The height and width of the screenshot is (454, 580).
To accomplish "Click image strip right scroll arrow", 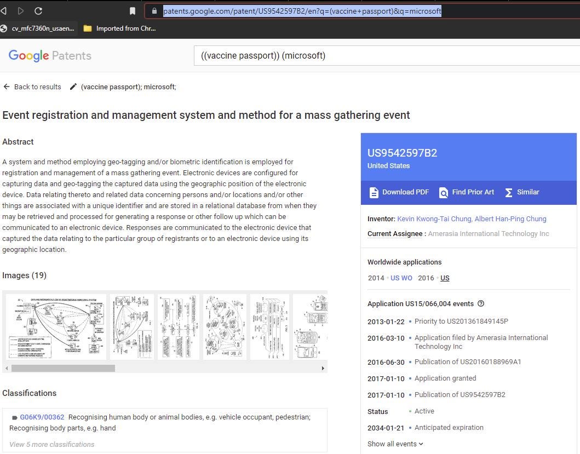I will pos(323,368).
